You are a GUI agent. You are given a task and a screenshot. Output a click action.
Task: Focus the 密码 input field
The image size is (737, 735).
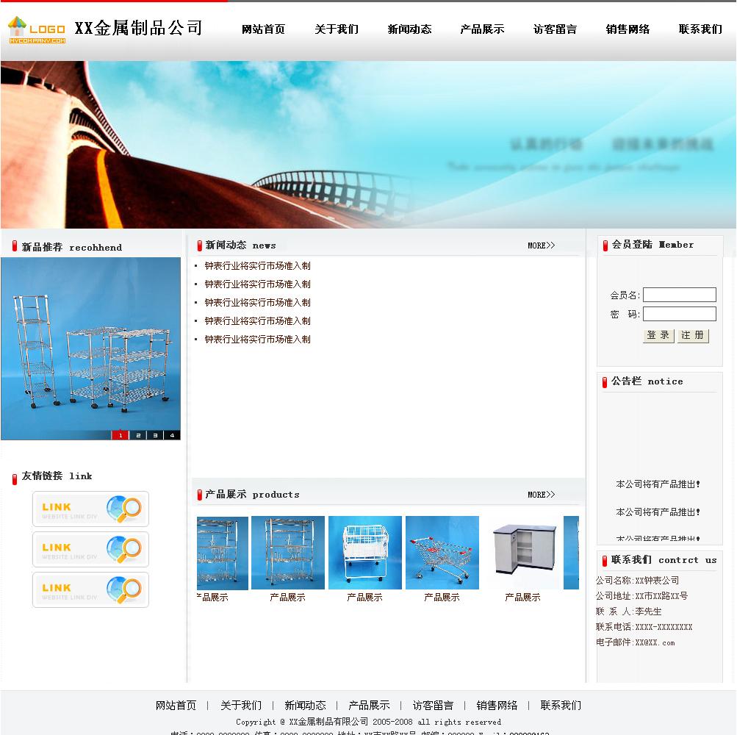click(679, 314)
